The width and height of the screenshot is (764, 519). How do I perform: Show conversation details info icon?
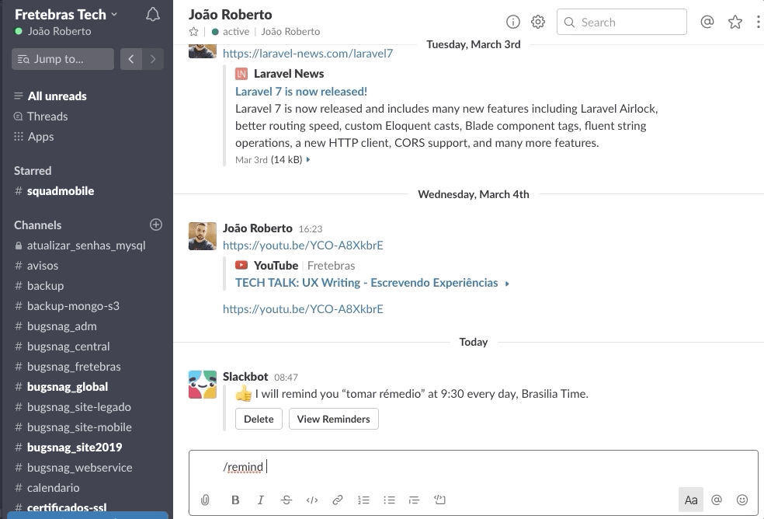point(513,22)
